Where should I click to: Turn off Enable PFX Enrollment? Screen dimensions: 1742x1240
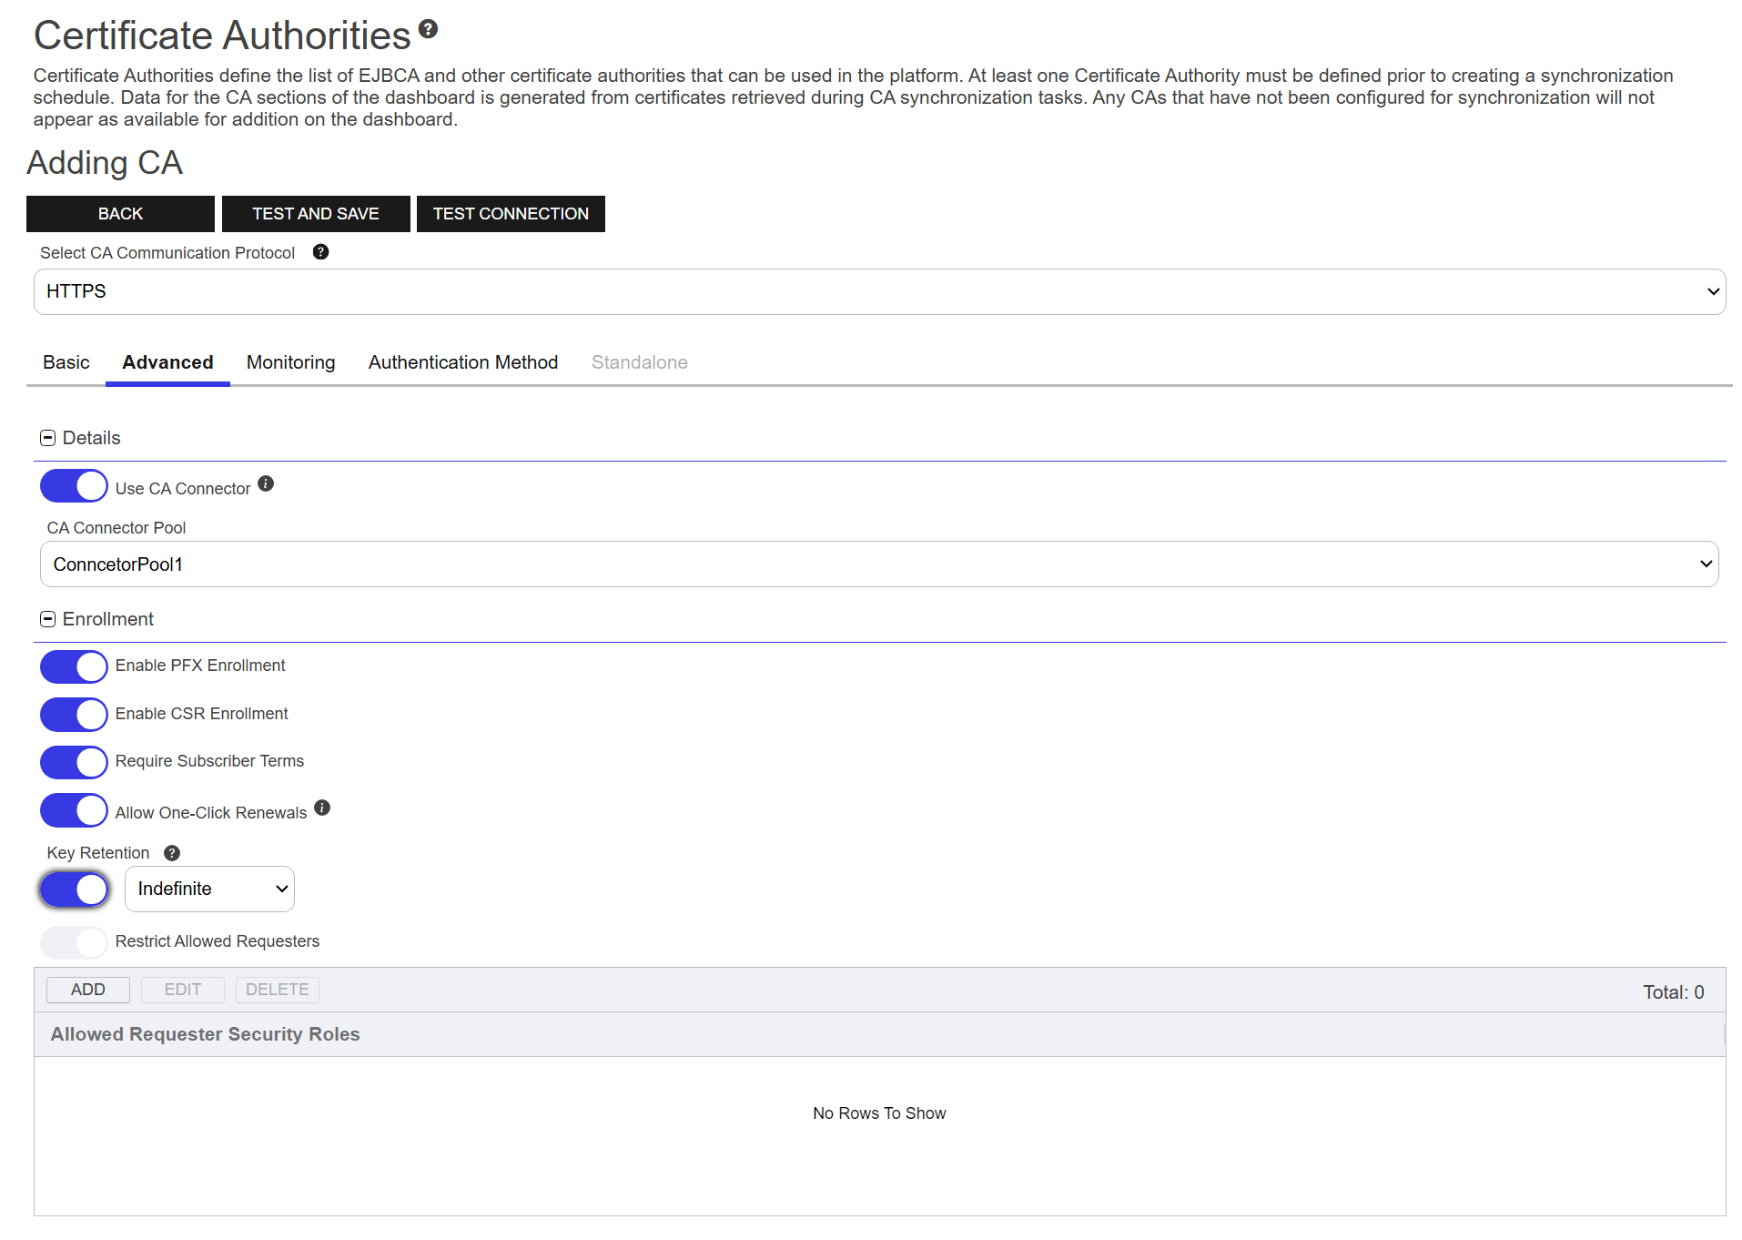click(x=74, y=666)
